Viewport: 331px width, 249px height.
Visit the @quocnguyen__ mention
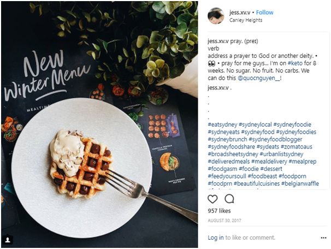(259, 78)
